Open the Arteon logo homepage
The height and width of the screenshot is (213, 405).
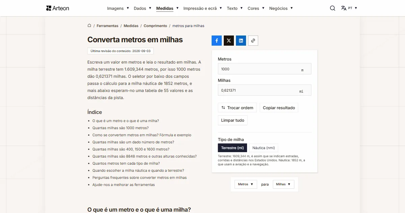57,8
